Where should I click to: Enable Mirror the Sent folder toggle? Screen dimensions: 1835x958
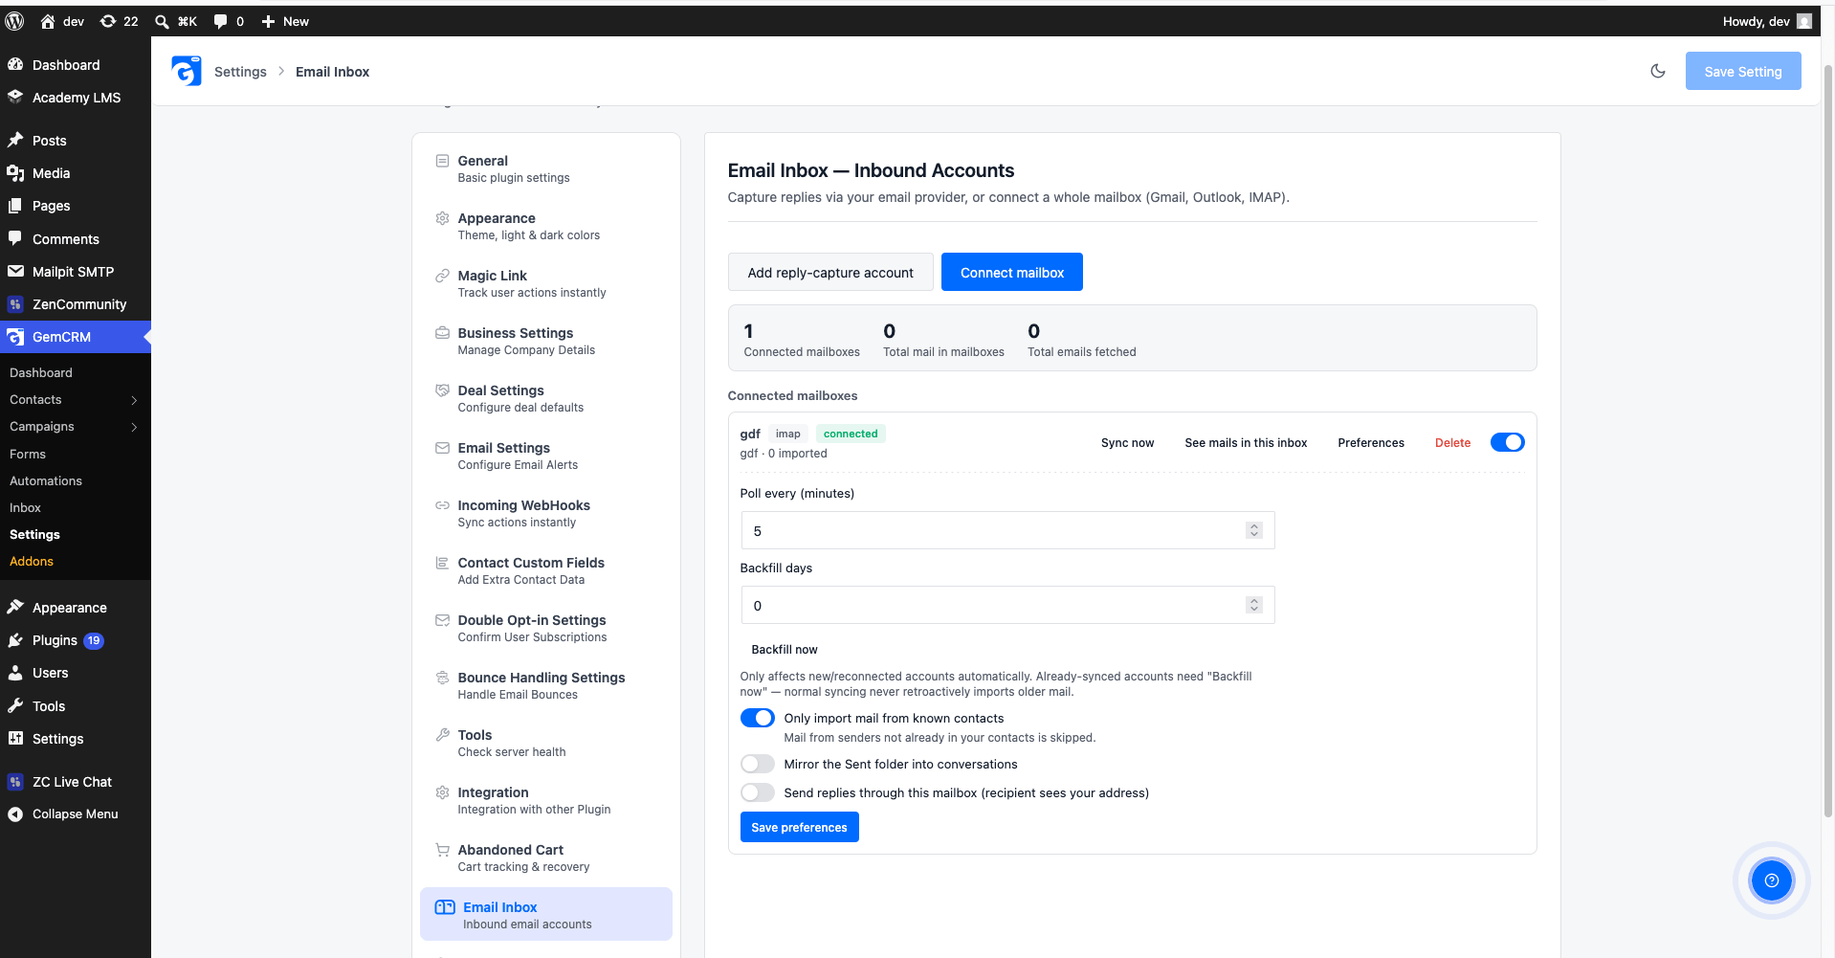pos(757,764)
